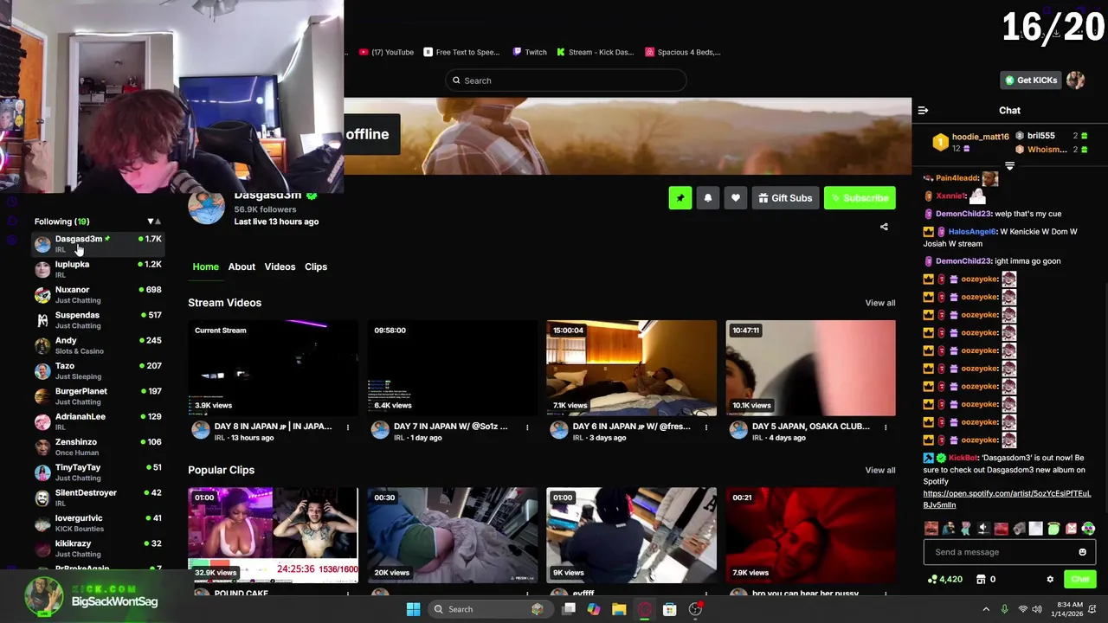Select Suspendas in the Following list
Screen dimensions: 1108x623
(x=98, y=320)
